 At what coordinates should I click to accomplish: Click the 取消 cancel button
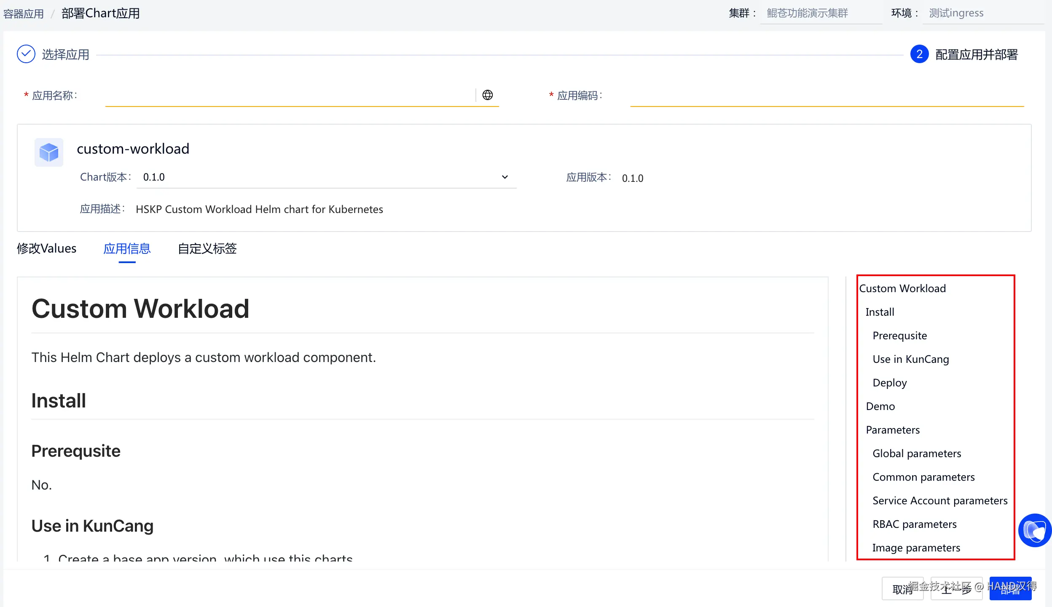(x=902, y=589)
